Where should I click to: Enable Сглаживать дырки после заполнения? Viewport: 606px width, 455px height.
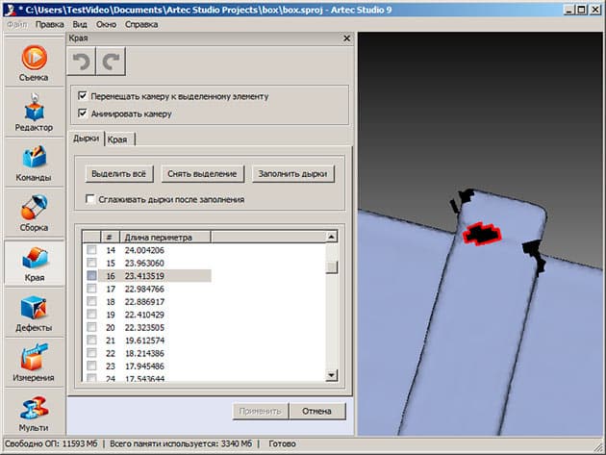(x=90, y=199)
